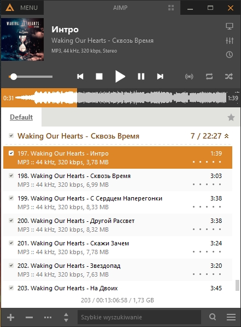Viewport: 241px width, 327px height.
Task: Collapse the Waking Our Hearts album group
Action: tap(227, 136)
